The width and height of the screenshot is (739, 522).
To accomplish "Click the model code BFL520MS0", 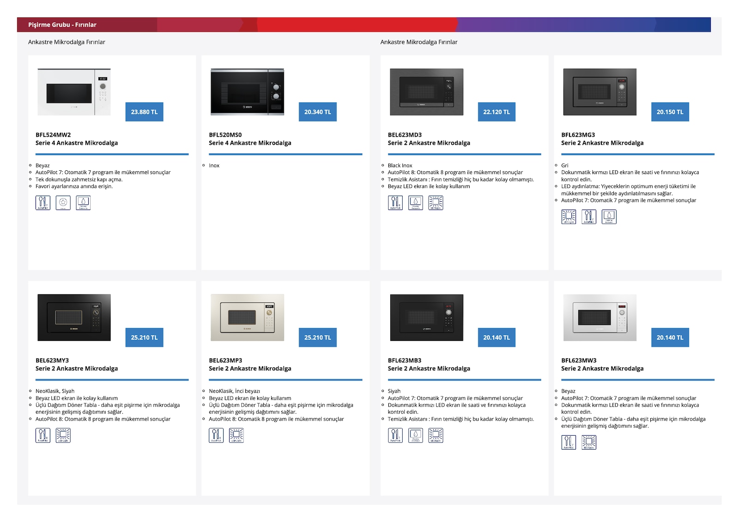I will pyautogui.click(x=225, y=135).
